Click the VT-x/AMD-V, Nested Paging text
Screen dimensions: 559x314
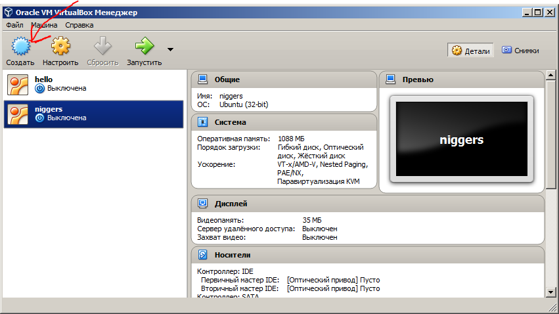click(323, 164)
